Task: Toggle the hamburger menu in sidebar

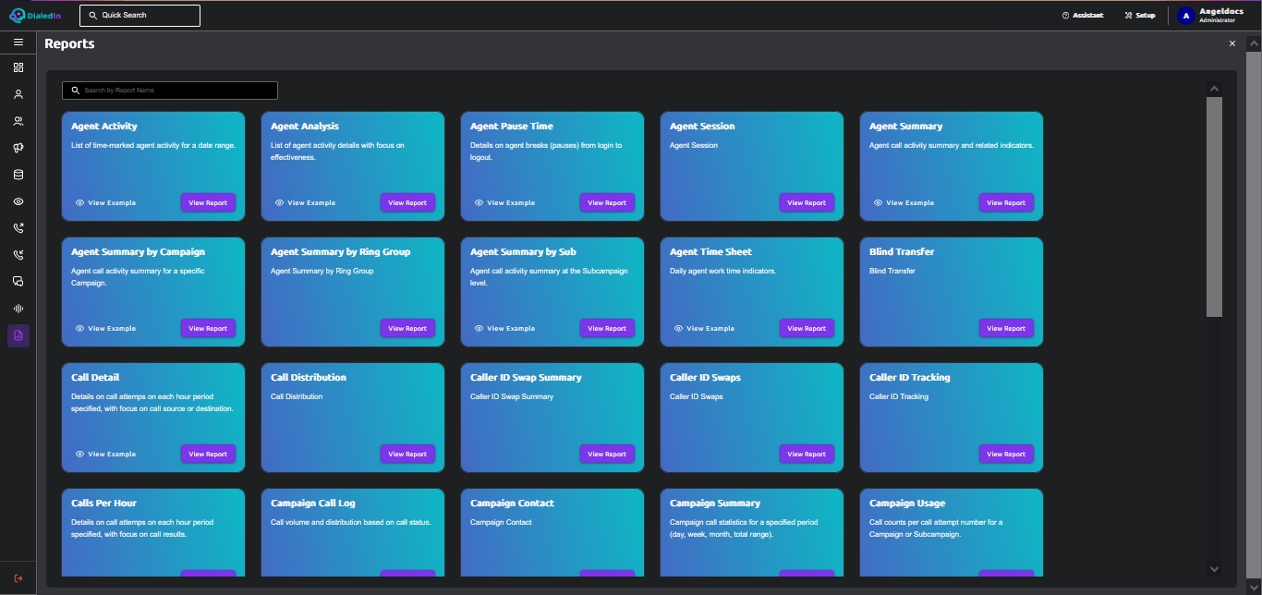Action: point(18,42)
